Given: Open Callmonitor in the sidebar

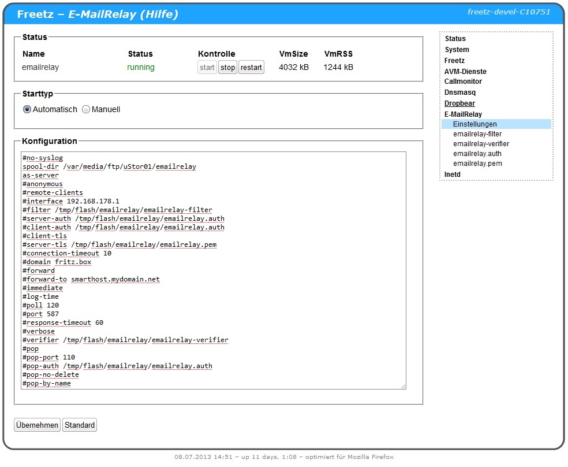Looking at the screenshot, I should [x=463, y=81].
